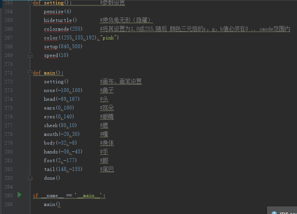Click the pensize(4) call

click(58, 12)
